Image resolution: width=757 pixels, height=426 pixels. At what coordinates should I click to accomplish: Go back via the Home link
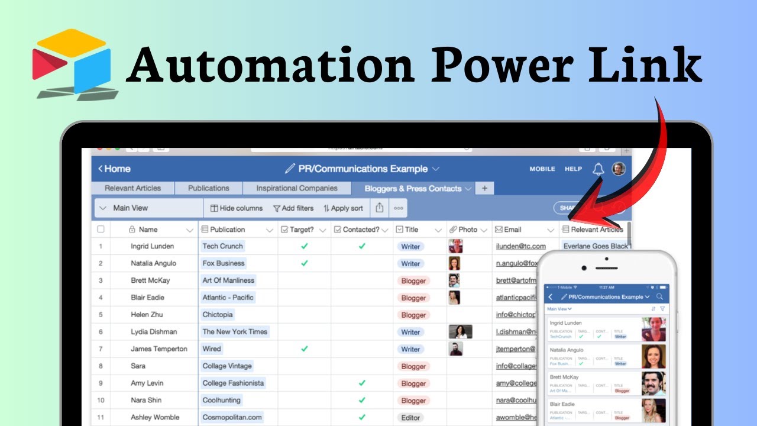(114, 169)
